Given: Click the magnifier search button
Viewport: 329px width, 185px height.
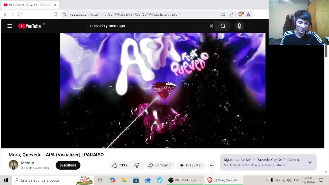Looking at the screenshot, I should [x=223, y=26].
